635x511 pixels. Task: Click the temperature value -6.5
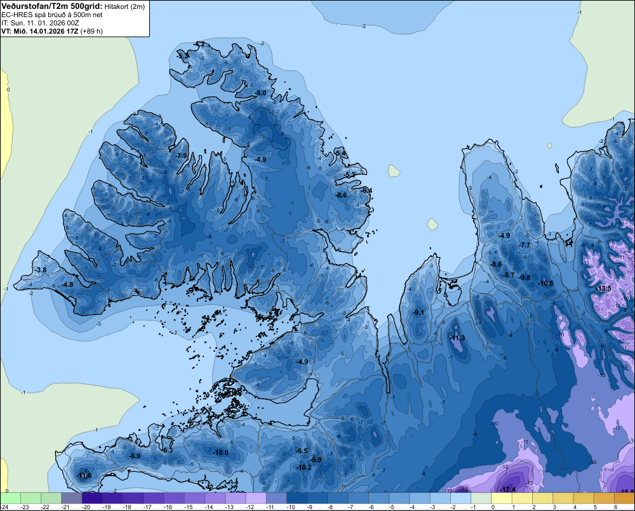(x=302, y=451)
